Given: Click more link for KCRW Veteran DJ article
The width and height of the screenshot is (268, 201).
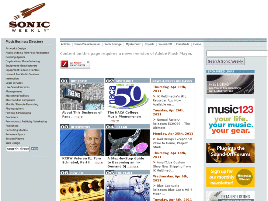Looking at the screenshot, I should 99,162.
